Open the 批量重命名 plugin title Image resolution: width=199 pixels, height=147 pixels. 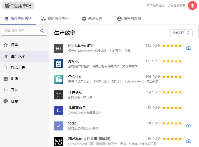77,108
